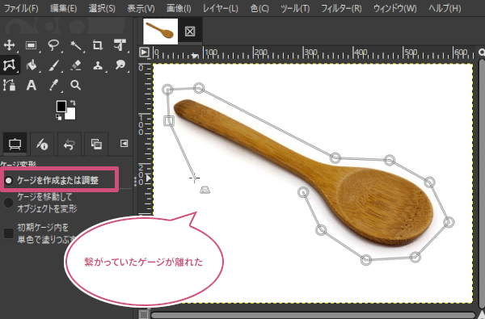Open the フィルター(R) menu
This screenshot has width=485, height=319.
click(x=341, y=8)
